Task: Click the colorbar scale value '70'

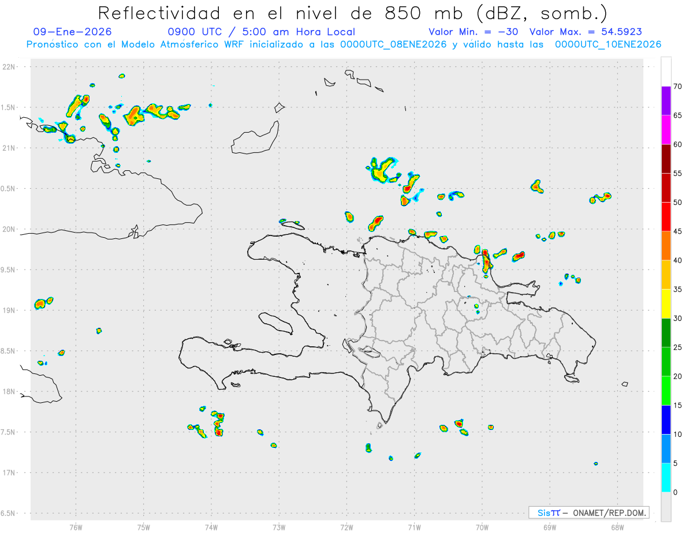Action: (677, 87)
